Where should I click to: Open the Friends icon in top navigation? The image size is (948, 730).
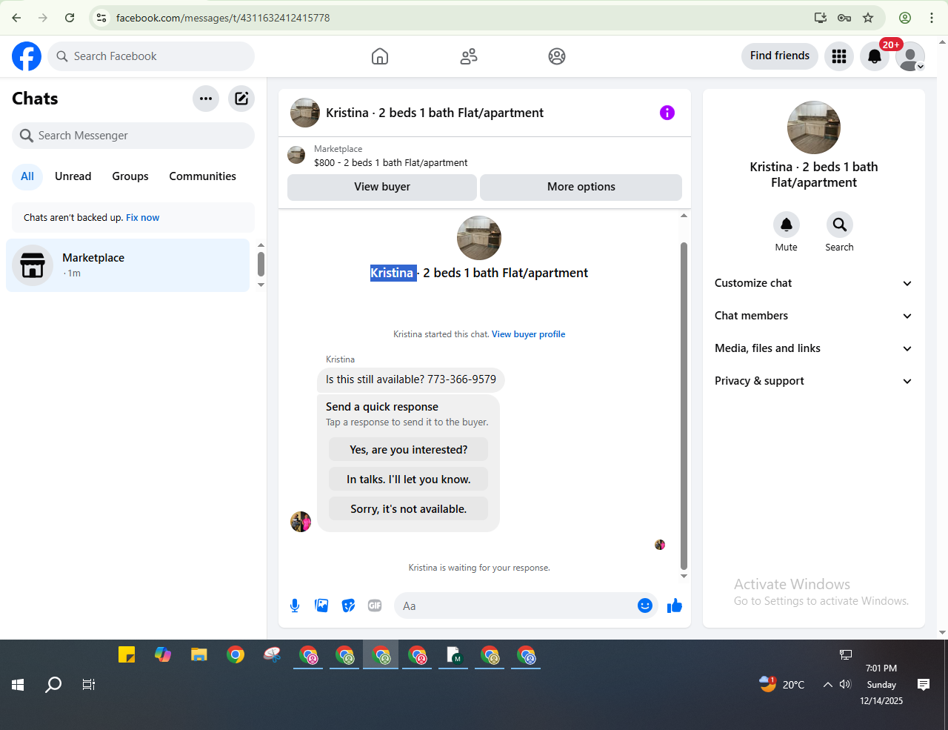tap(469, 56)
